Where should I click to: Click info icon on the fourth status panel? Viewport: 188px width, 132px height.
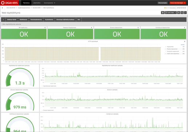(x=184, y=27)
